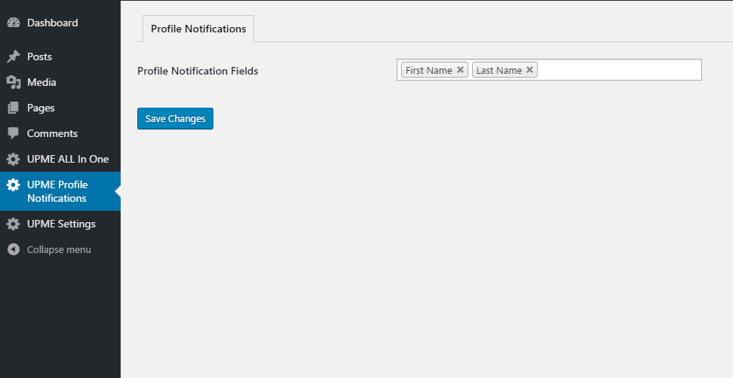733x378 pixels.
Task: Click the UPME Profile Notifications gear icon
Action: tap(14, 184)
